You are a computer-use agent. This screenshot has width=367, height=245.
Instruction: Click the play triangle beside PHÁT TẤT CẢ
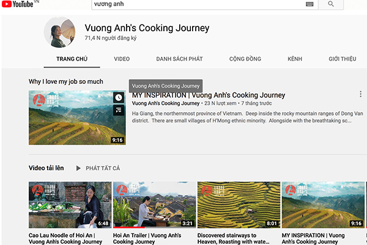(x=78, y=168)
